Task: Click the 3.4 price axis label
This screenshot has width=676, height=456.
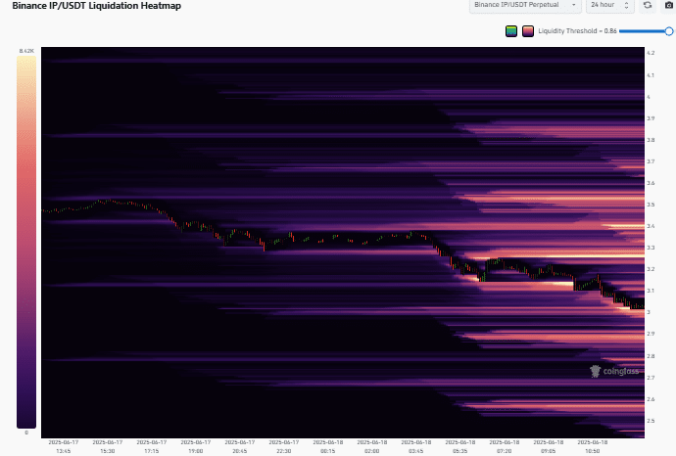Action: pos(651,226)
